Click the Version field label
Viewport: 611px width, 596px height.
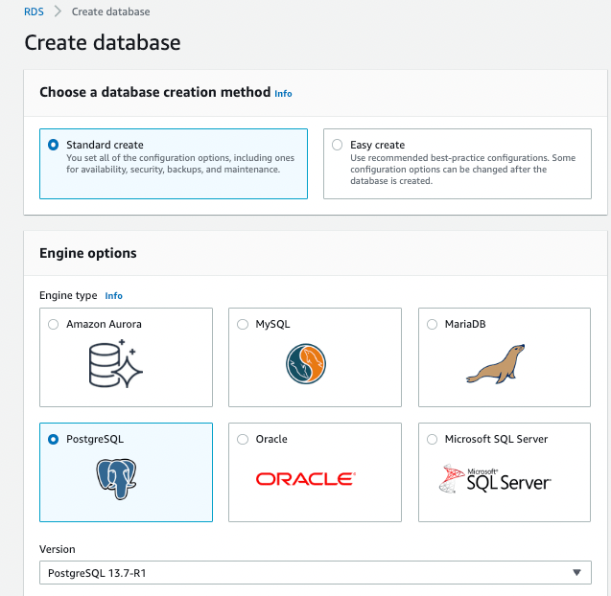(x=58, y=549)
